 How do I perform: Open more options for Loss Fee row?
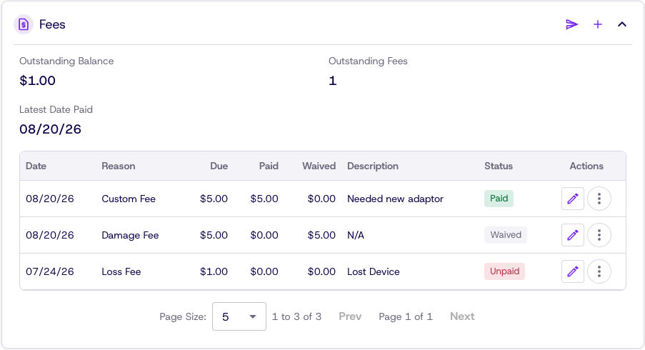[599, 271]
